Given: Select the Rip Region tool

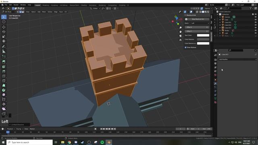Looking at the screenshot, I should click(4, 114).
